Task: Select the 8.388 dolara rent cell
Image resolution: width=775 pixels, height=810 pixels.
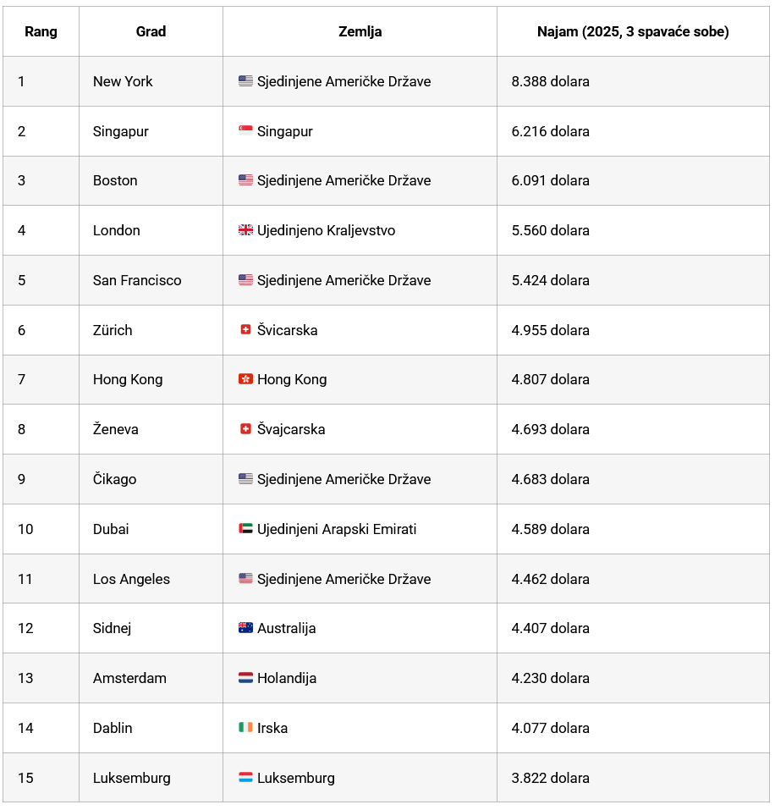Action: (x=551, y=81)
